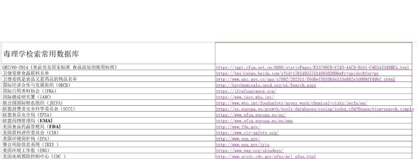Select the 美国环境保护局（EPA）cell
417x159 pixels.
(108, 138)
